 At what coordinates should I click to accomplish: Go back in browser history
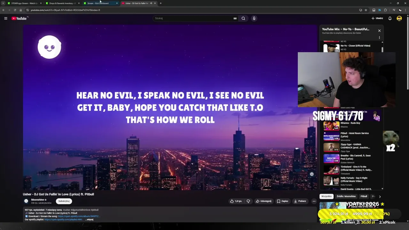click(x=4, y=10)
